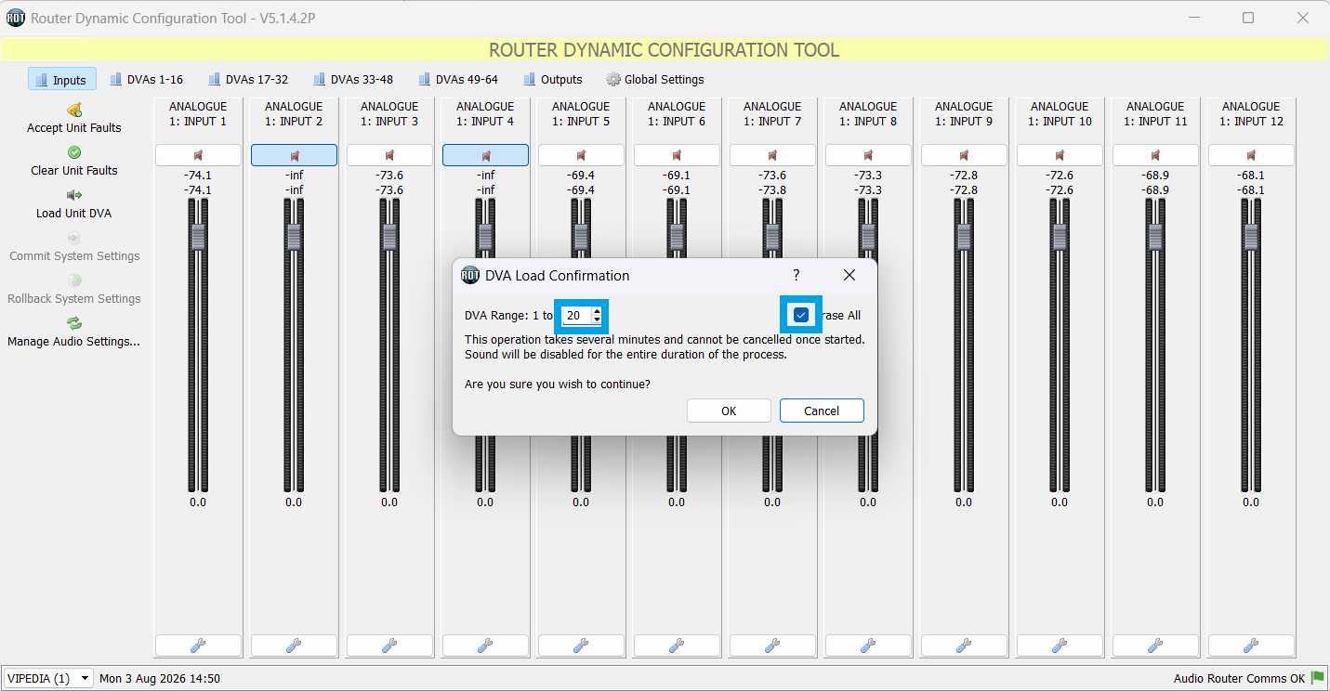The height and width of the screenshot is (691, 1330).
Task: Open the Global Settings tab
Action: pos(655,80)
